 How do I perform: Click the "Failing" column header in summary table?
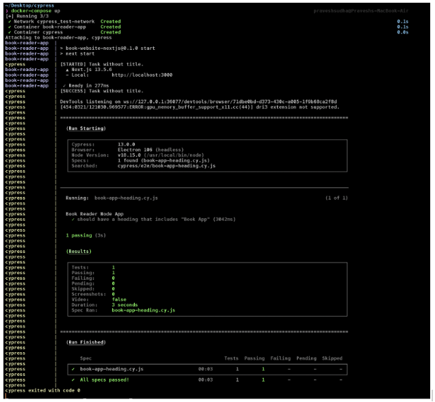(280, 358)
